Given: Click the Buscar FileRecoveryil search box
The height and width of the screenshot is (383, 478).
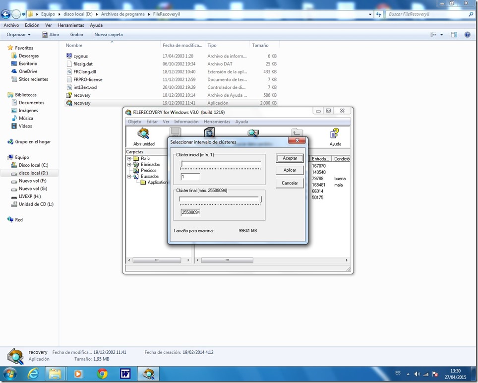Looking at the screenshot, I should pos(430,14).
